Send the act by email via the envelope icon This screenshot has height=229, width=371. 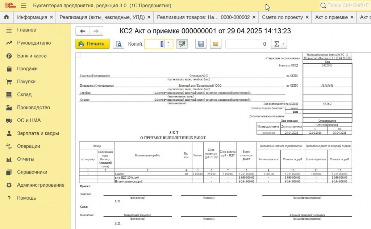tap(216, 44)
